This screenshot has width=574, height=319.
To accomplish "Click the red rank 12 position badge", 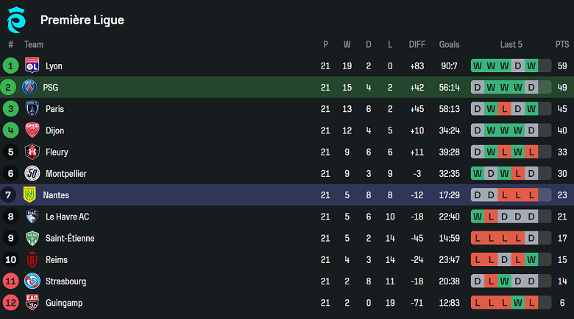I will [10, 303].
